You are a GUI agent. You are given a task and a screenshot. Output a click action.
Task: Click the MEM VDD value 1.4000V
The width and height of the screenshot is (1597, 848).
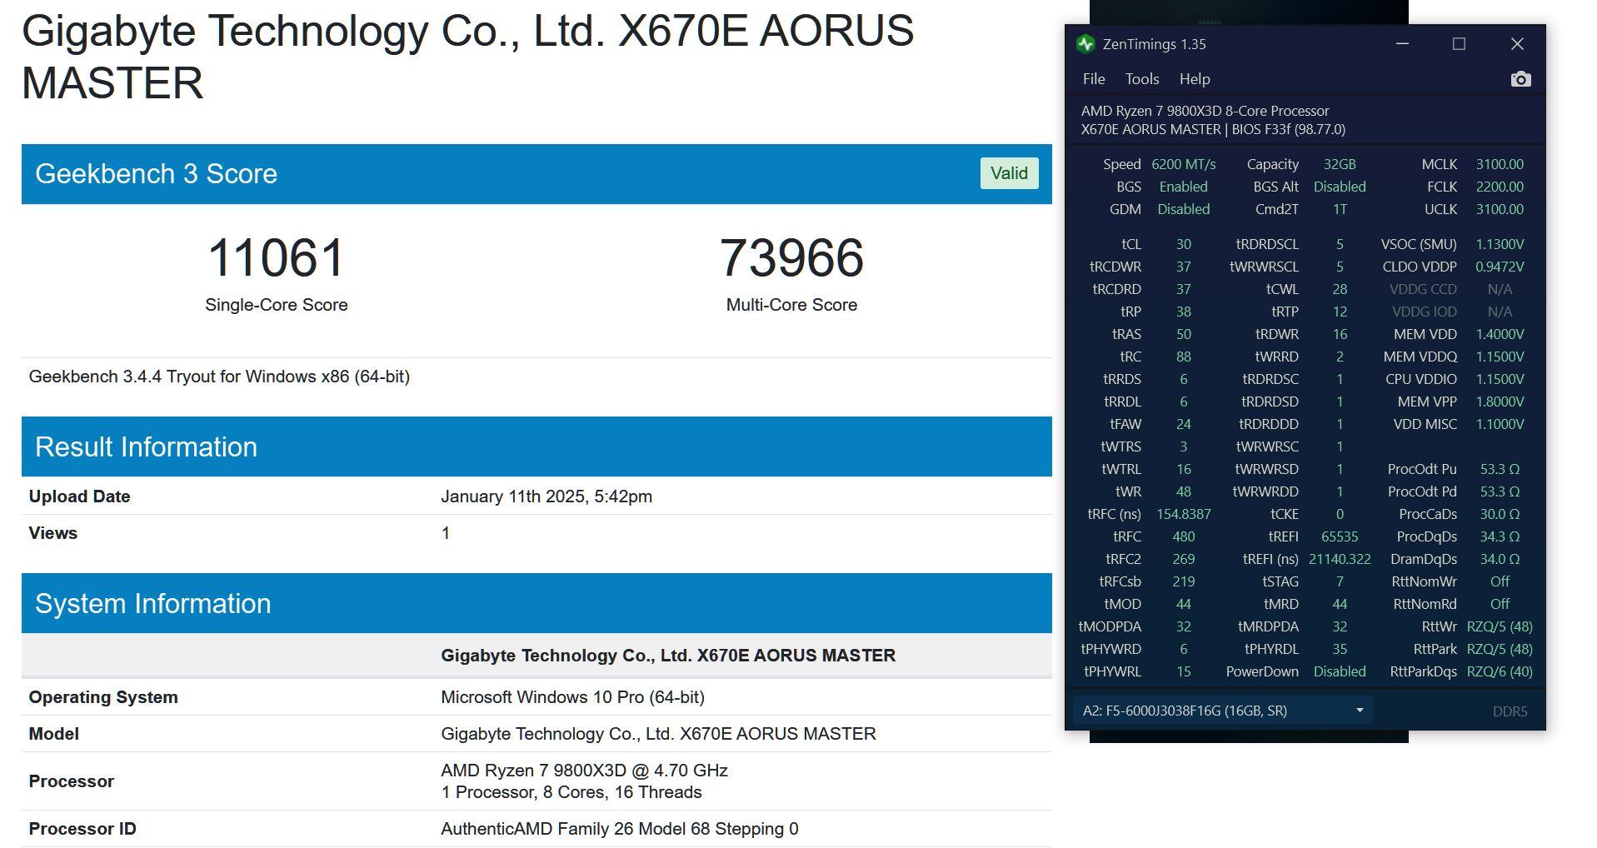[1500, 334]
